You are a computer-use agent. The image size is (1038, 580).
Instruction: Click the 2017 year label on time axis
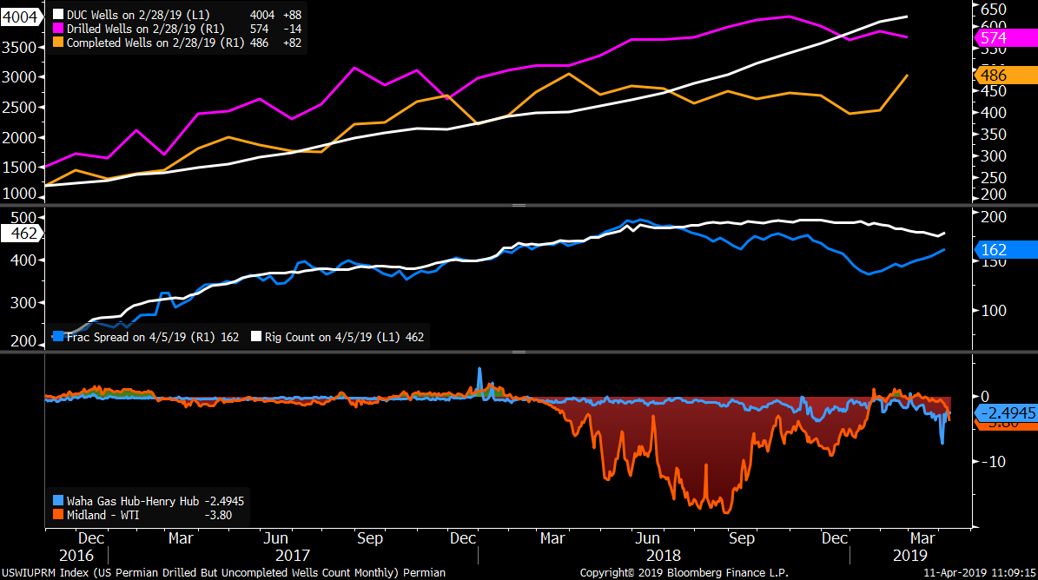pyautogui.click(x=293, y=556)
